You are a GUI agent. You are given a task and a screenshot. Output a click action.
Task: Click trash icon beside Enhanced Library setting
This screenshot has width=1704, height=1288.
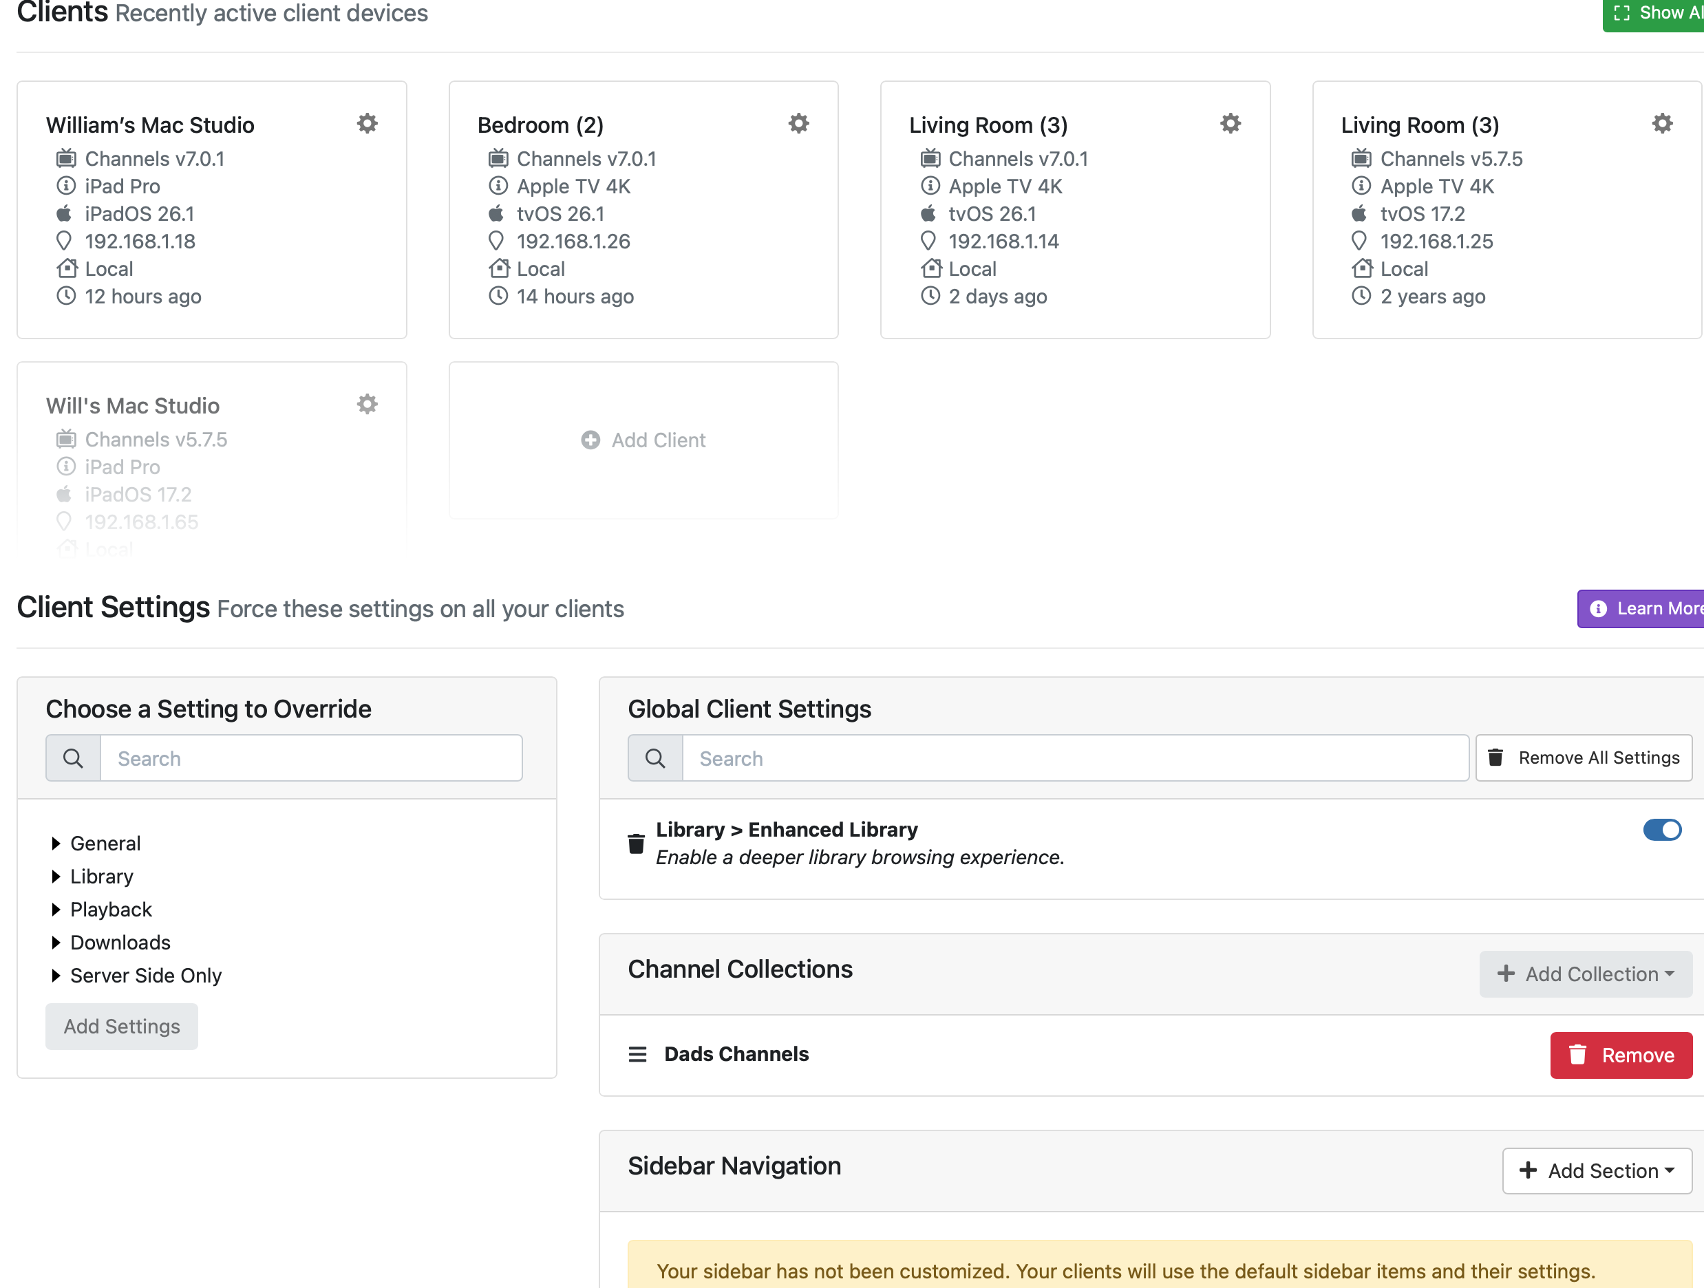click(x=637, y=844)
